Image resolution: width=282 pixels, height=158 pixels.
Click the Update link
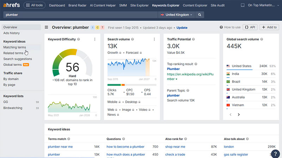[182, 27]
